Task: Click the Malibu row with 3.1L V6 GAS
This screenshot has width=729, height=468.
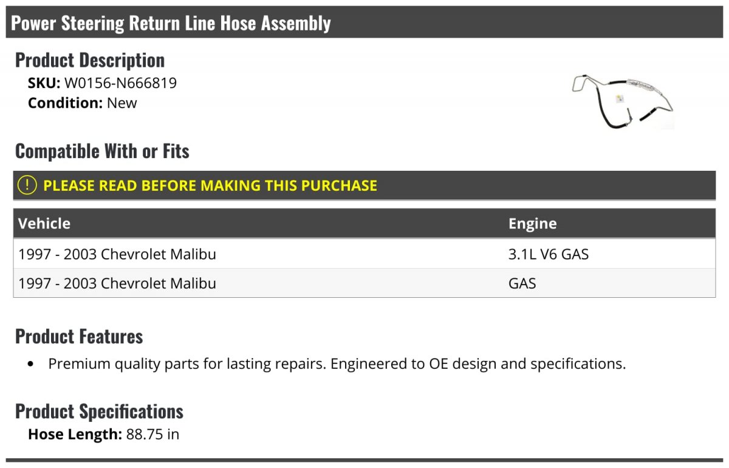Action: pyautogui.click(x=364, y=253)
